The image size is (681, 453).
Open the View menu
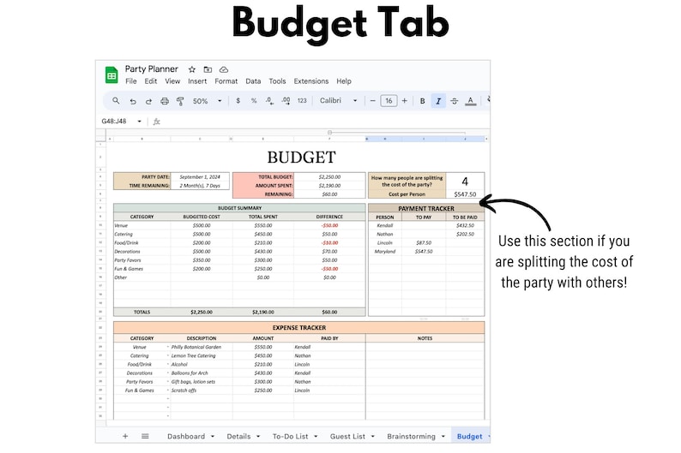[172, 81]
